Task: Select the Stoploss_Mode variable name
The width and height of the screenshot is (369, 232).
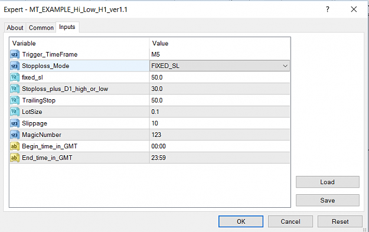Action: pyautogui.click(x=45, y=66)
